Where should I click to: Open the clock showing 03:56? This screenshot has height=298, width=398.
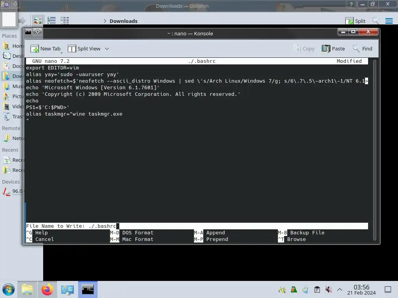click(361, 289)
